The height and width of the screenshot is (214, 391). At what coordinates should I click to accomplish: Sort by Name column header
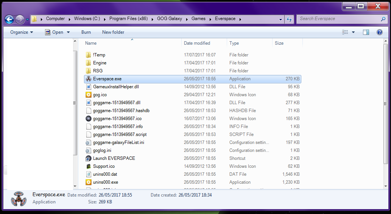pos(91,43)
